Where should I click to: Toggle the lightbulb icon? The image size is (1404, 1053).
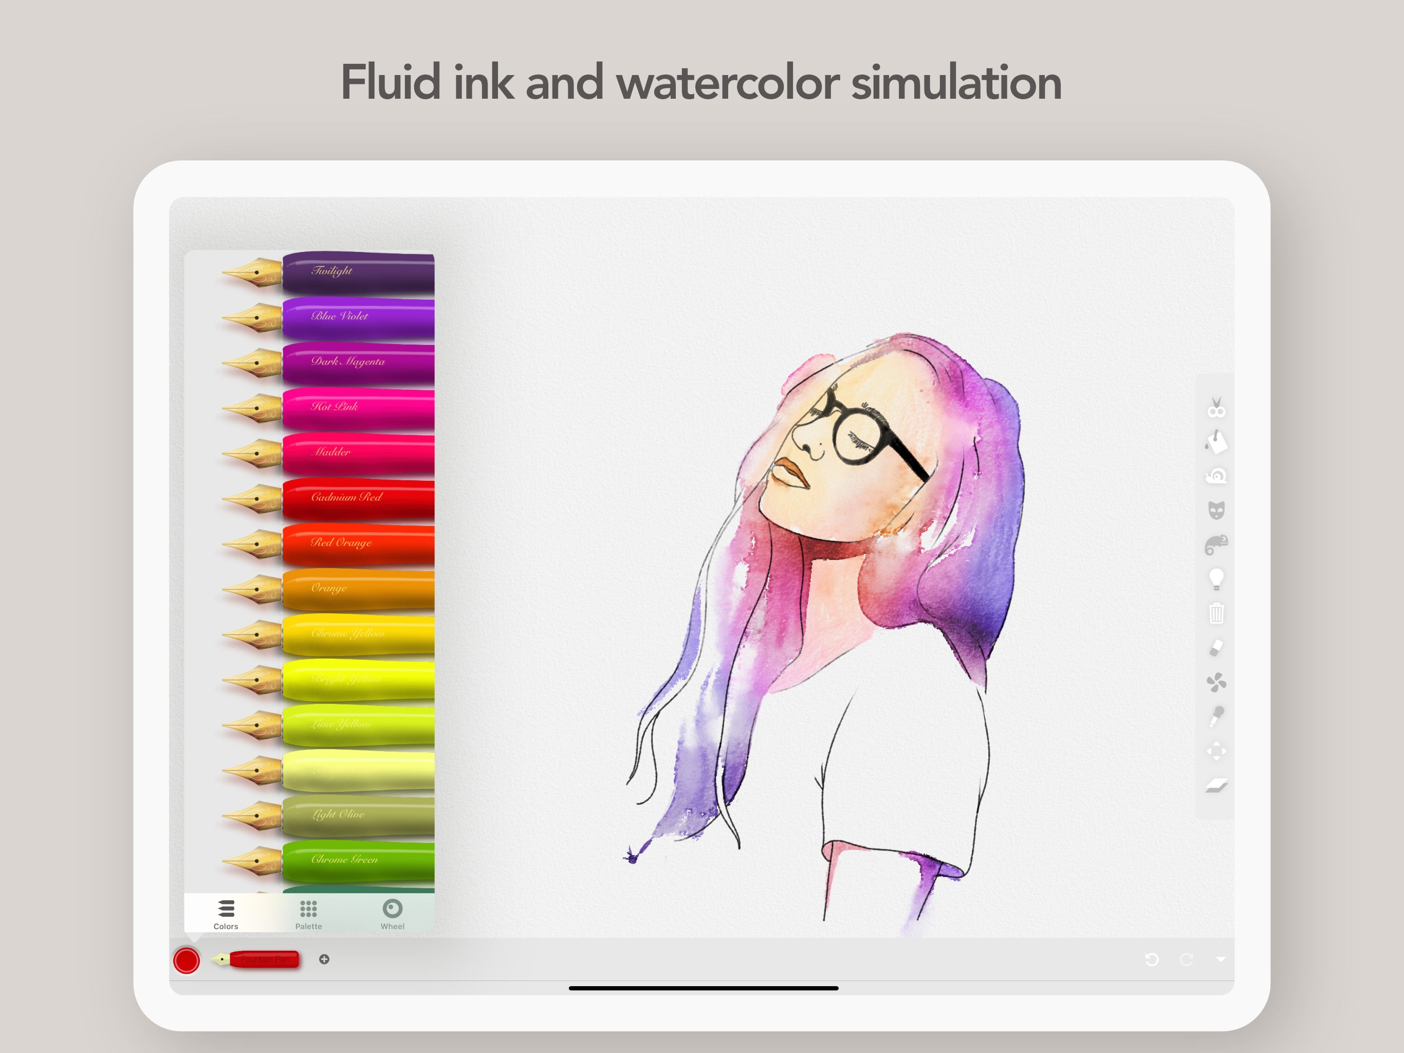click(x=1216, y=578)
